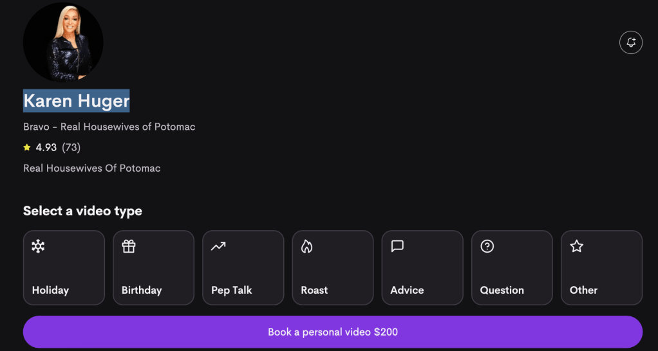The height and width of the screenshot is (351, 658).
Task: Click the gift icon on Birthday card
Action: (129, 246)
